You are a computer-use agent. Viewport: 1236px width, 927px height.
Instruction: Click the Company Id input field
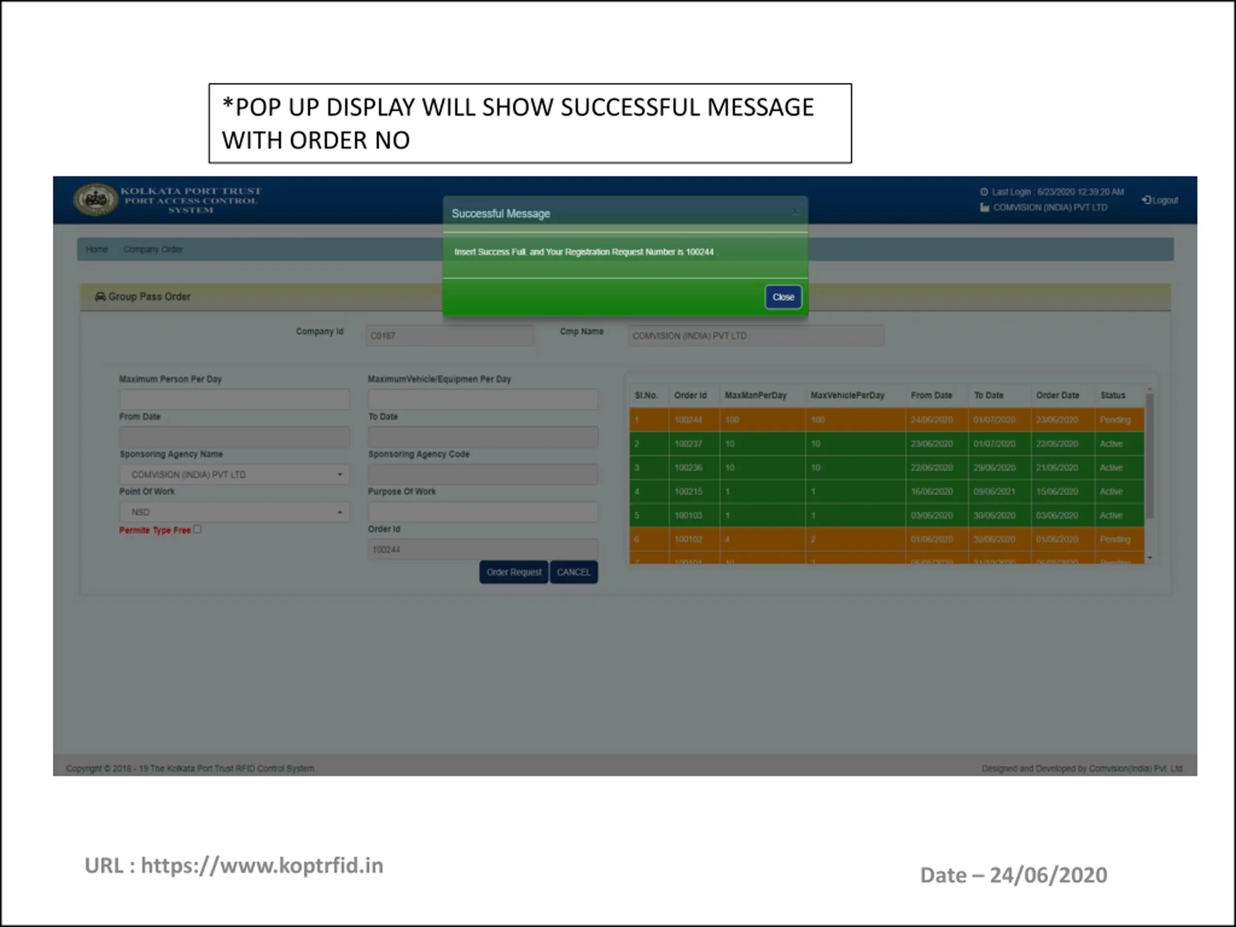coord(450,336)
